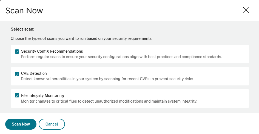
Task: Click the File Integrity Monitoring label text
Action: point(42,96)
